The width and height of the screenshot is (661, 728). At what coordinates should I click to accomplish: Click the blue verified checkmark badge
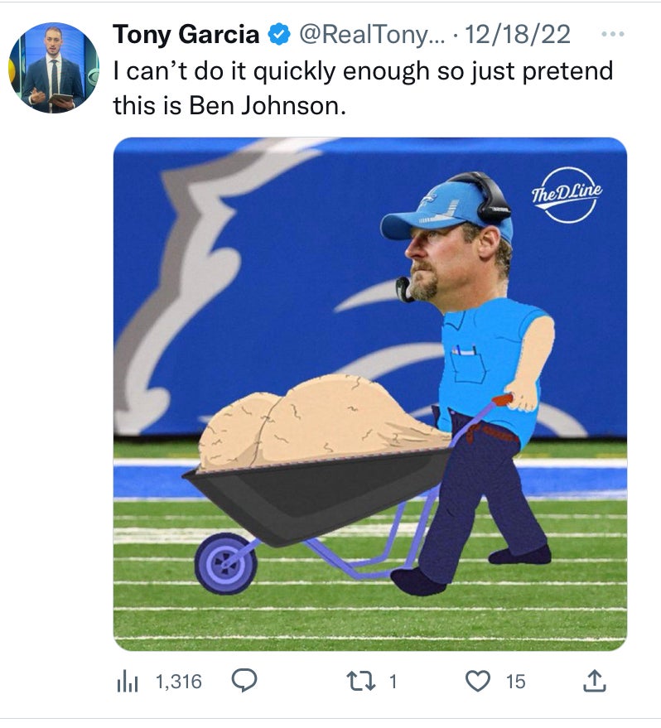tap(279, 35)
